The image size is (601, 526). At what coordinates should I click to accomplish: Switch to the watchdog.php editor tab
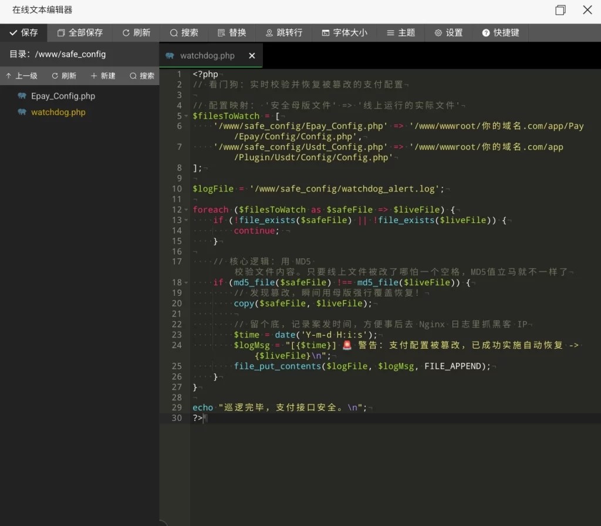207,56
